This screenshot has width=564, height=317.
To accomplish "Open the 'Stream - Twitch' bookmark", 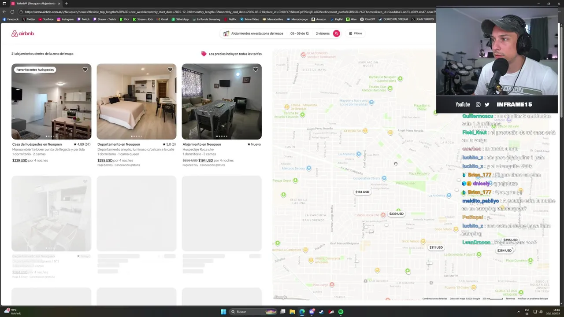I will pos(104,19).
